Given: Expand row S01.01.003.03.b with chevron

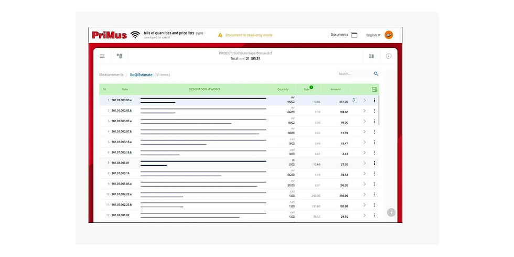Looking at the screenshot, I should pos(364,111).
